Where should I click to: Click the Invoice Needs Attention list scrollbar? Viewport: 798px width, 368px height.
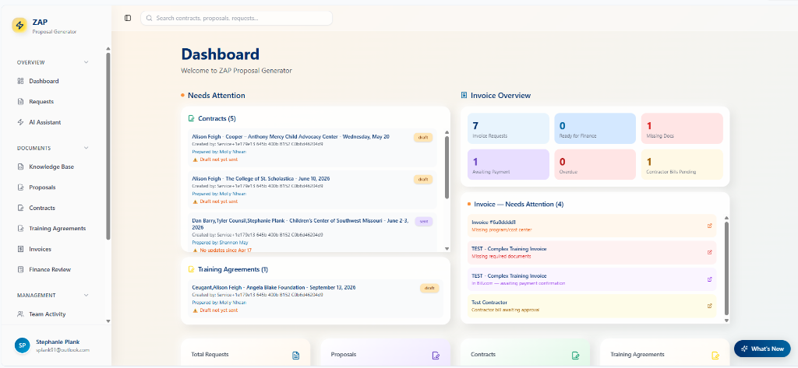pyautogui.click(x=726, y=268)
